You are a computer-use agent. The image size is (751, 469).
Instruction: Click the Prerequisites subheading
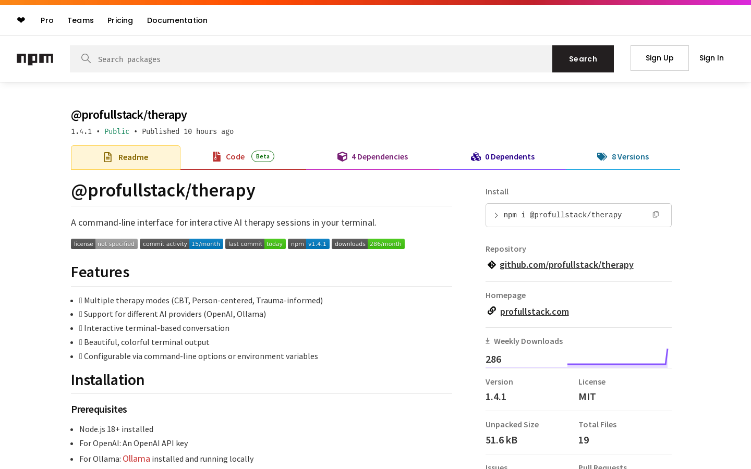click(x=99, y=409)
